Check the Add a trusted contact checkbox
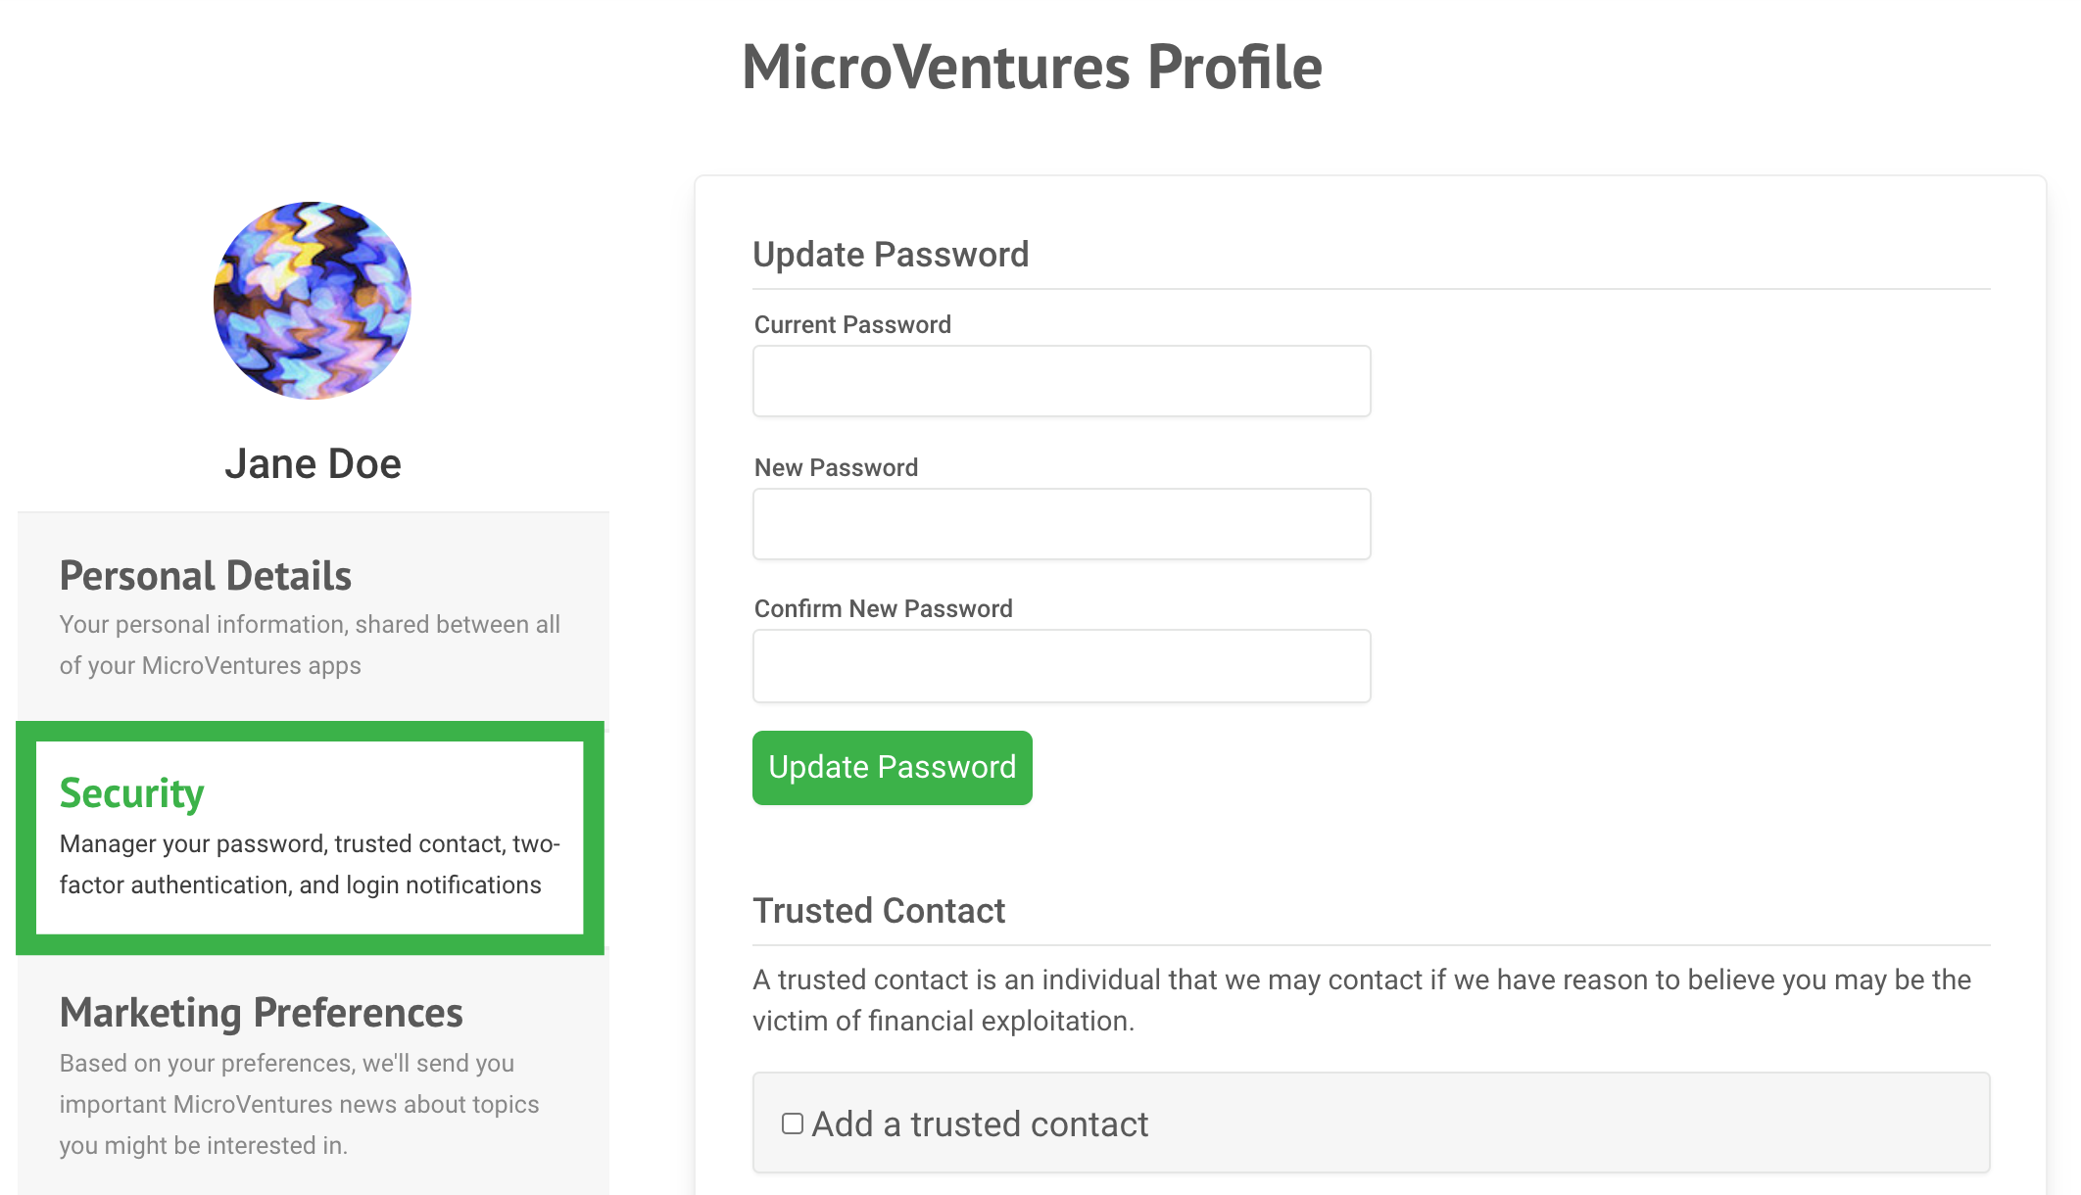Viewport: 2081px width, 1195px height. tap(793, 1123)
